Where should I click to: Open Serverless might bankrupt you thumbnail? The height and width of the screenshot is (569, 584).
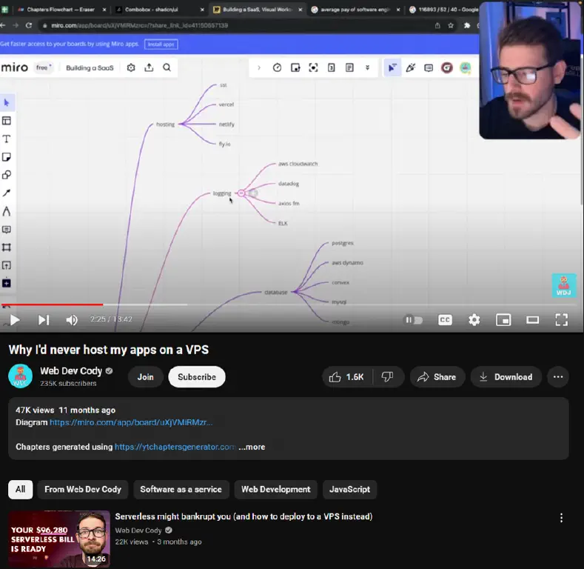59,539
